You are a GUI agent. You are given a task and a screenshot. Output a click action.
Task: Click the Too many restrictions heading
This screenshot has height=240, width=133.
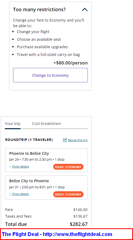(x=39, y=10)
